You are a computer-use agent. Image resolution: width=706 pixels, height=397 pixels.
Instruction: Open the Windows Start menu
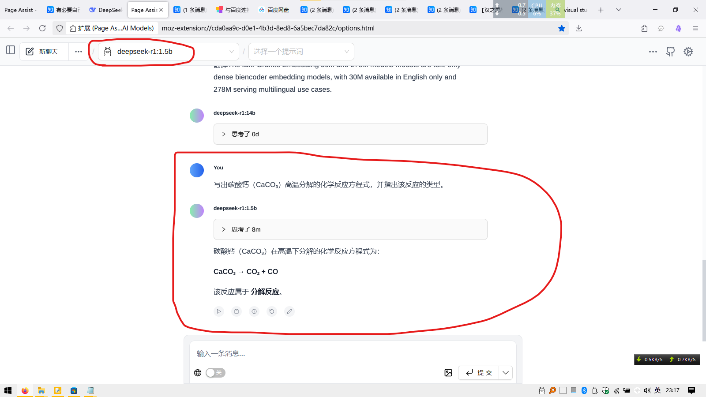point(8,390)
